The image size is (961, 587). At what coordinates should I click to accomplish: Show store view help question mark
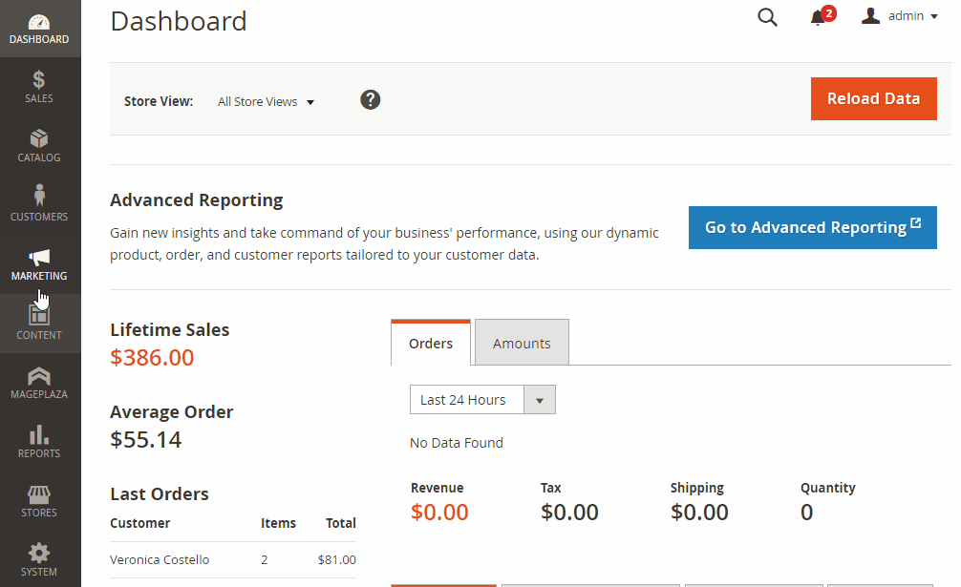(371, 100)
